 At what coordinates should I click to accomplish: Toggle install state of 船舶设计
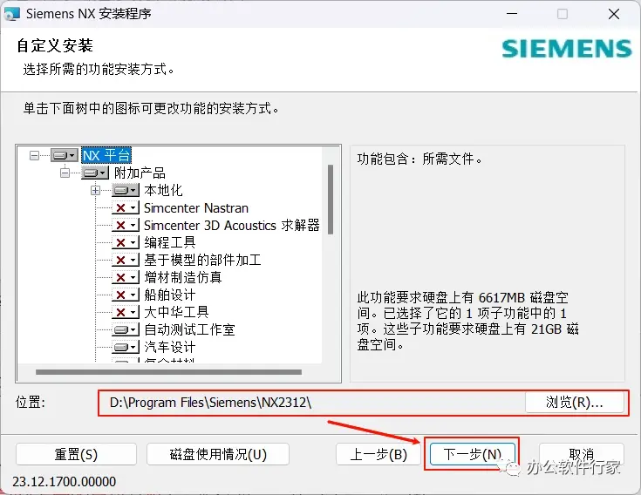coord(126,295)
